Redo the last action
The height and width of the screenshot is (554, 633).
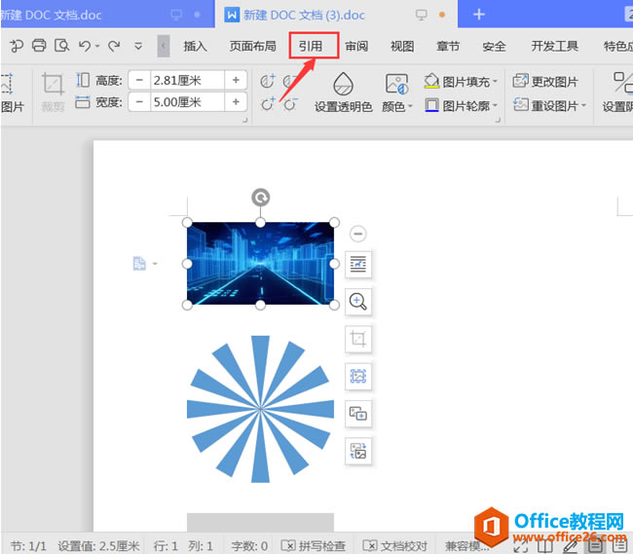pos(114,46)
